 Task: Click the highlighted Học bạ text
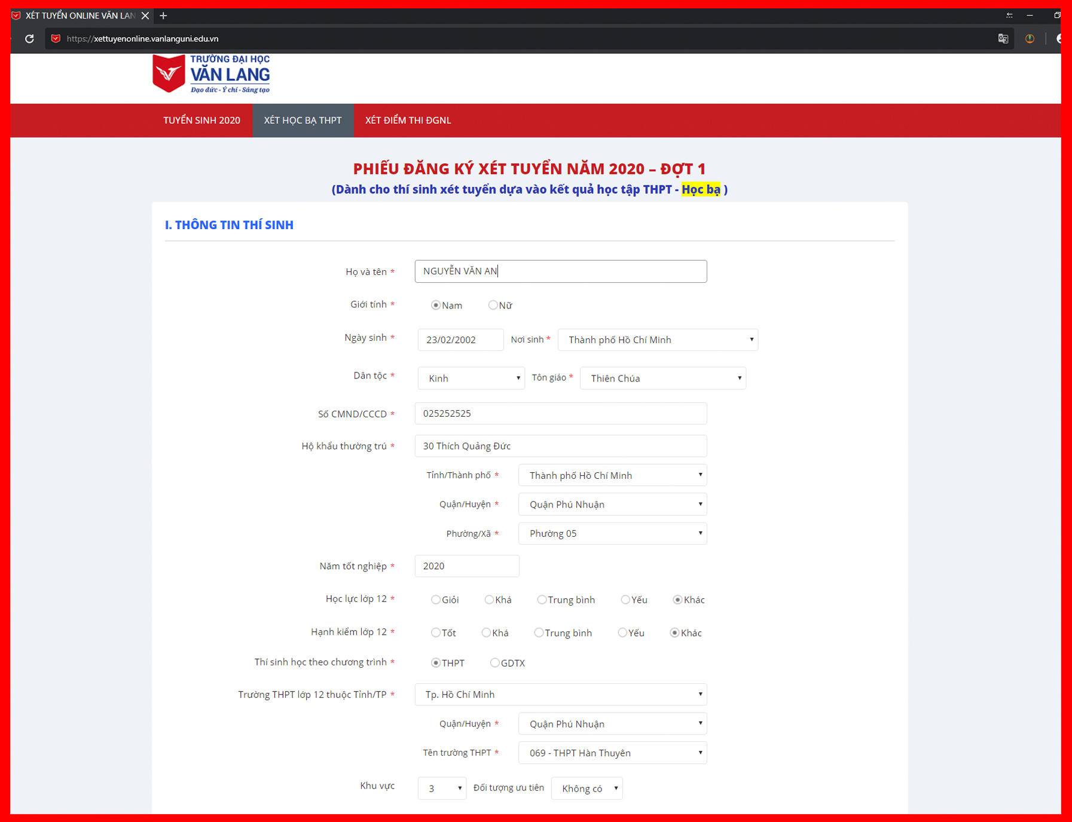click(701, 190)
